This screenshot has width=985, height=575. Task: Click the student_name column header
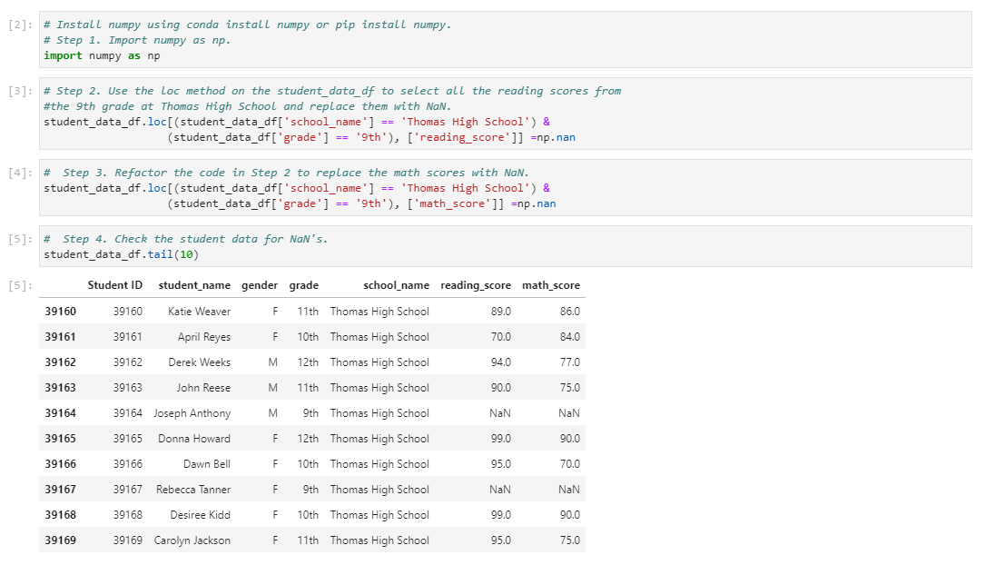[x=194, y=285]
